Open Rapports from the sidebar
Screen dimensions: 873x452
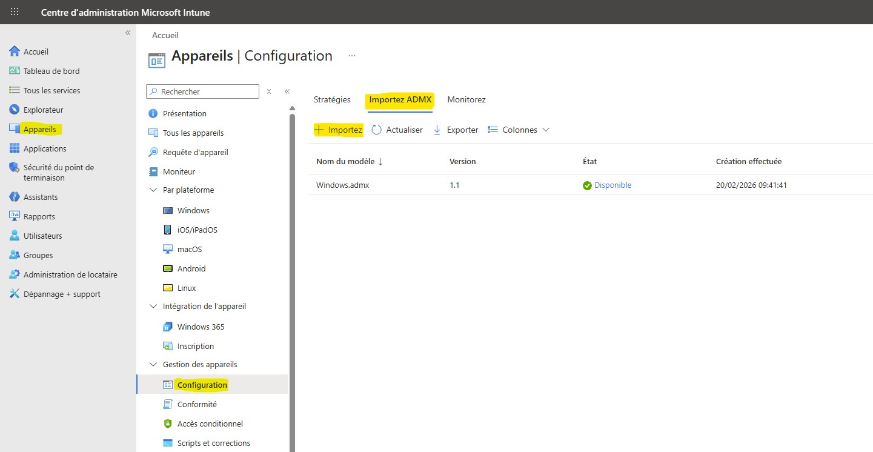pos(38,216)
